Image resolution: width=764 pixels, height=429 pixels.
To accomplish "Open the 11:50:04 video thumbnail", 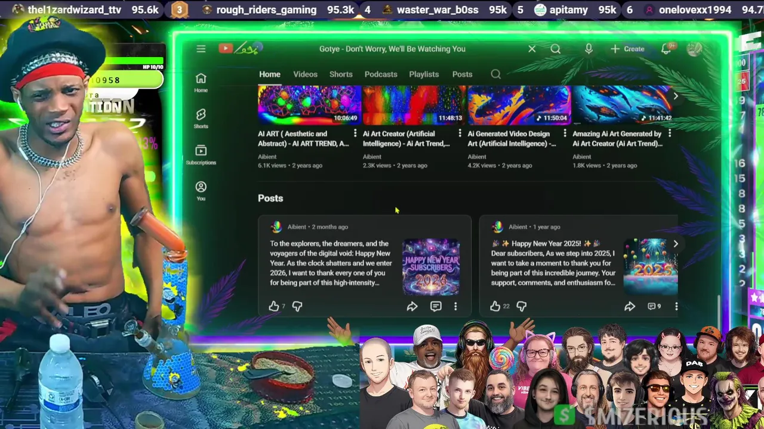I will 519,105.
